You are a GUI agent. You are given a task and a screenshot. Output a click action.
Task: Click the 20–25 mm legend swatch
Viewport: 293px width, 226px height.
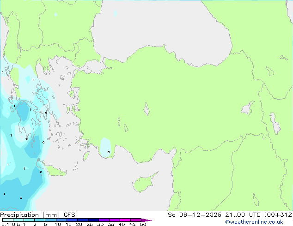click(x=82, y=220)
